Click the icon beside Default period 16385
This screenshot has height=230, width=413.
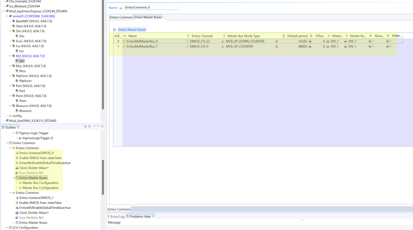tap(277, 41)
